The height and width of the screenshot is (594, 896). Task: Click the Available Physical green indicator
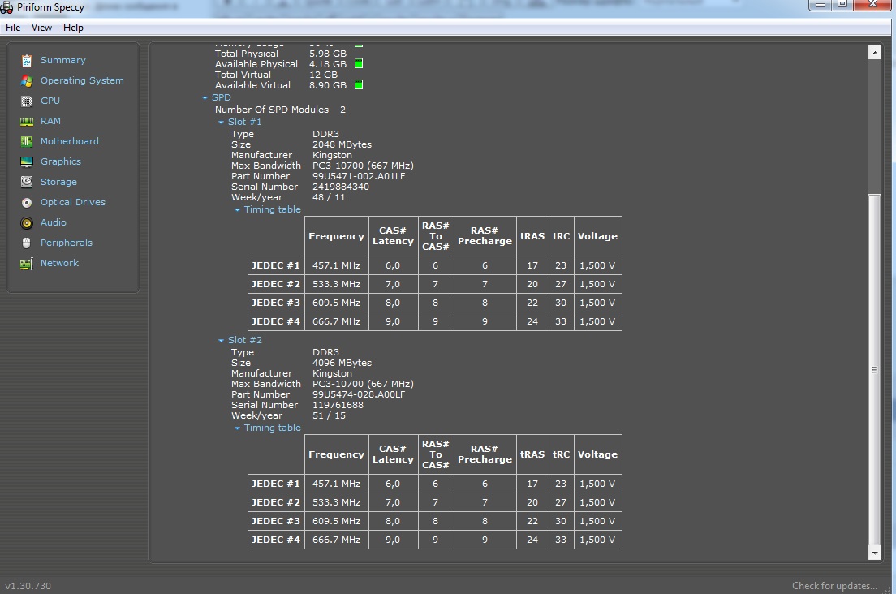[x=359, y=64]
